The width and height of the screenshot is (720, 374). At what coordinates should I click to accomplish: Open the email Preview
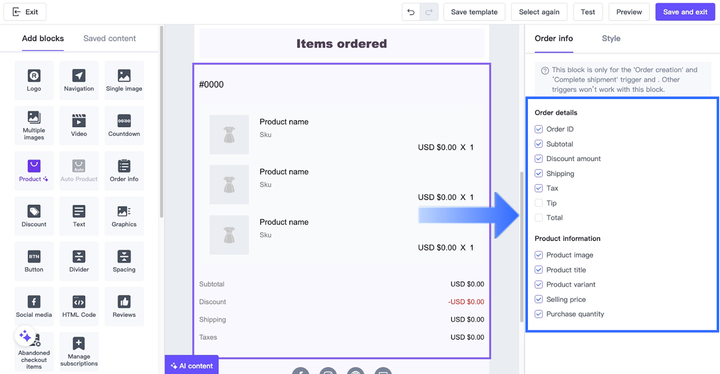(x=629, y=12)
